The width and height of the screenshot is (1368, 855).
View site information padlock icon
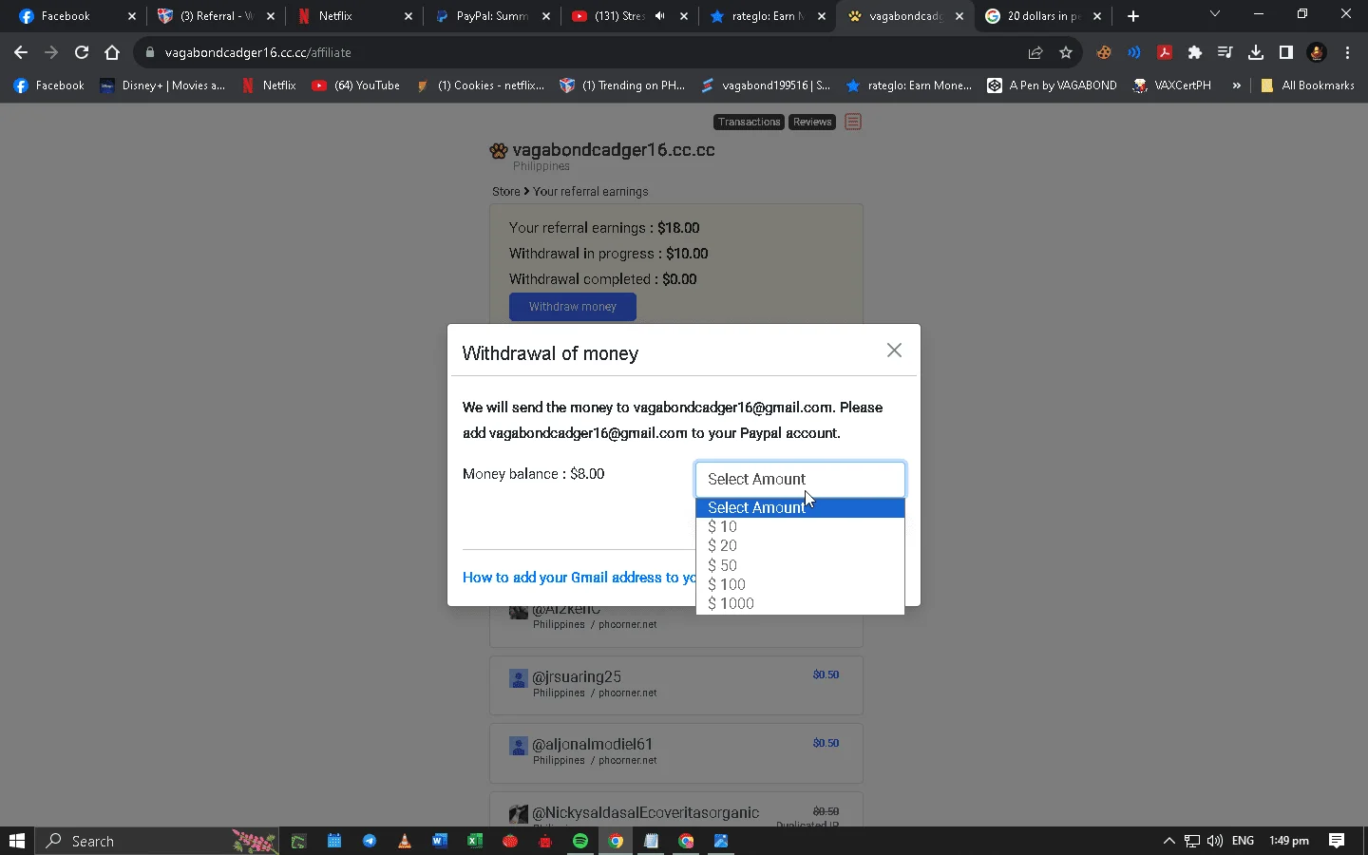click(149, 52)
